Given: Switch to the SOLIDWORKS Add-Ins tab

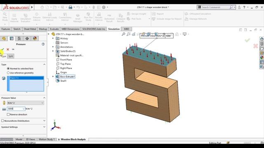Looking at the screenshot, I should pyautogui.click(x=94, y=29).
